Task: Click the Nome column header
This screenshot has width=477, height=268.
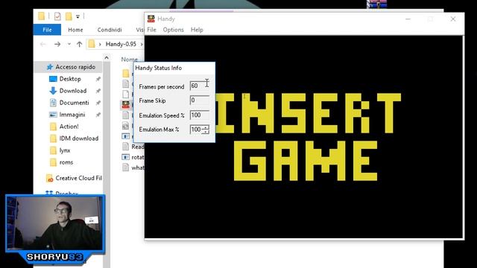Action: coord(130,60)
